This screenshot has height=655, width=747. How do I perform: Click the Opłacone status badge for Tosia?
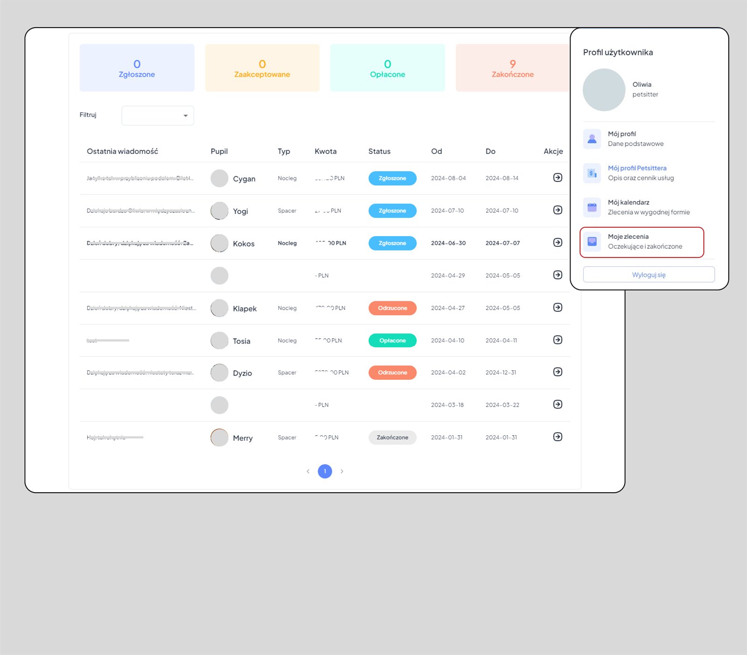[392, 341]
